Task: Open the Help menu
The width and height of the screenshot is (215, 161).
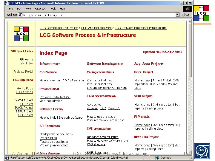Action: (x=62, y=9)
